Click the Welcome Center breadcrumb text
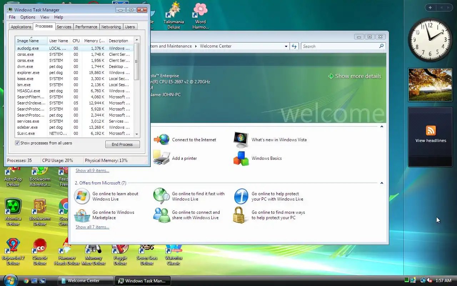This screenshot has width=457, height=286. tap(216, 46)
